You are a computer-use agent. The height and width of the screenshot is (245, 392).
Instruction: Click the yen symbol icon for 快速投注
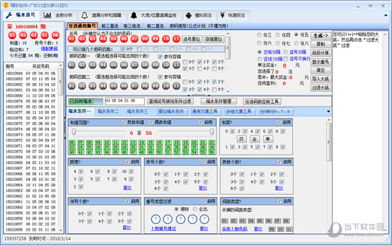222,15
